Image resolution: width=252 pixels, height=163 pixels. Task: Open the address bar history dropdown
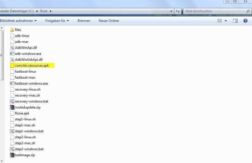(x=171, y=11)
